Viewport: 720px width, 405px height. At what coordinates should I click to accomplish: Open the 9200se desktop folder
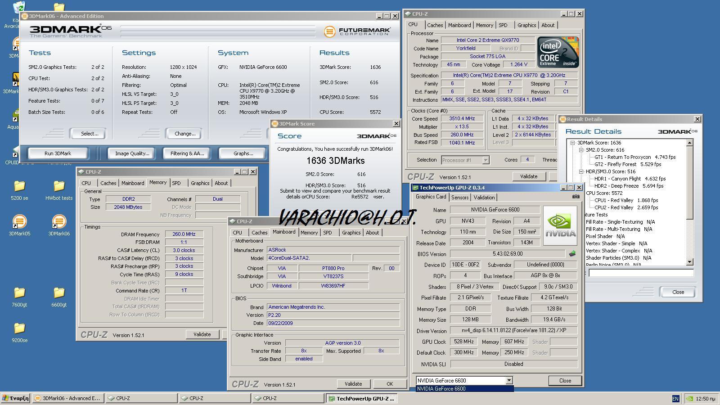[x=19, y=332]
